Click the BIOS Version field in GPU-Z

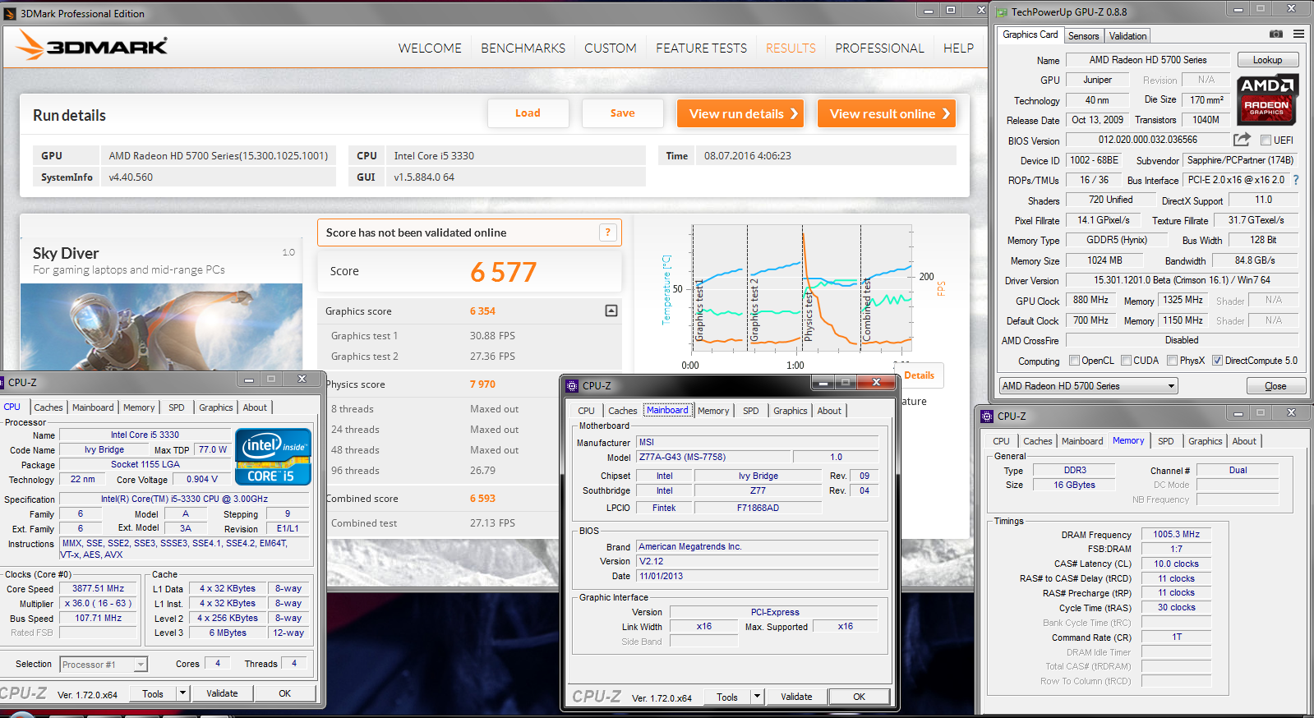[x=1147, y=140]
